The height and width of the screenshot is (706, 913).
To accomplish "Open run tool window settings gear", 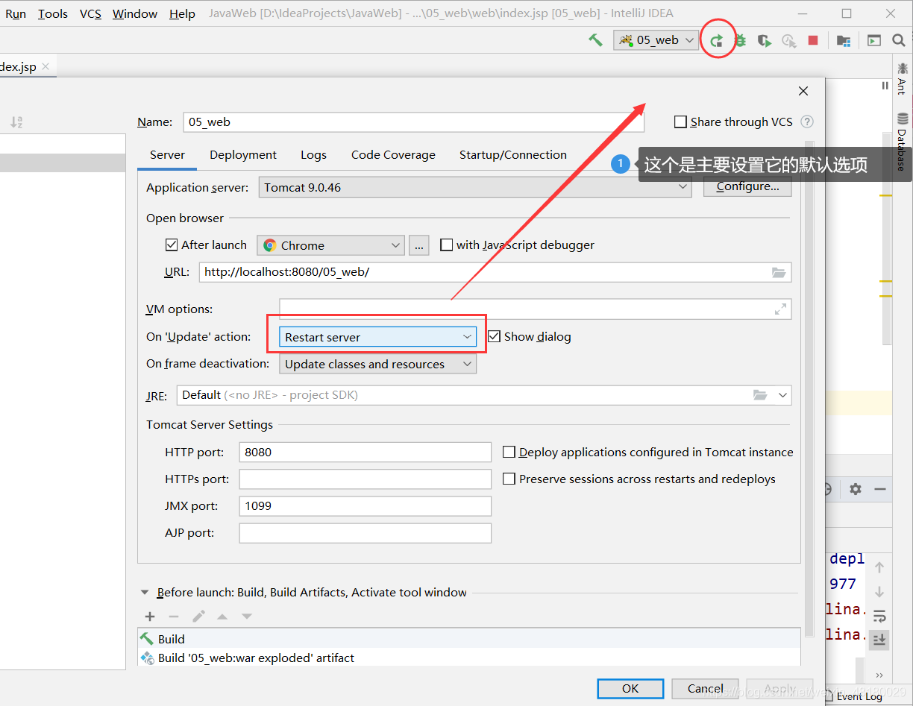I will (856, 489).
